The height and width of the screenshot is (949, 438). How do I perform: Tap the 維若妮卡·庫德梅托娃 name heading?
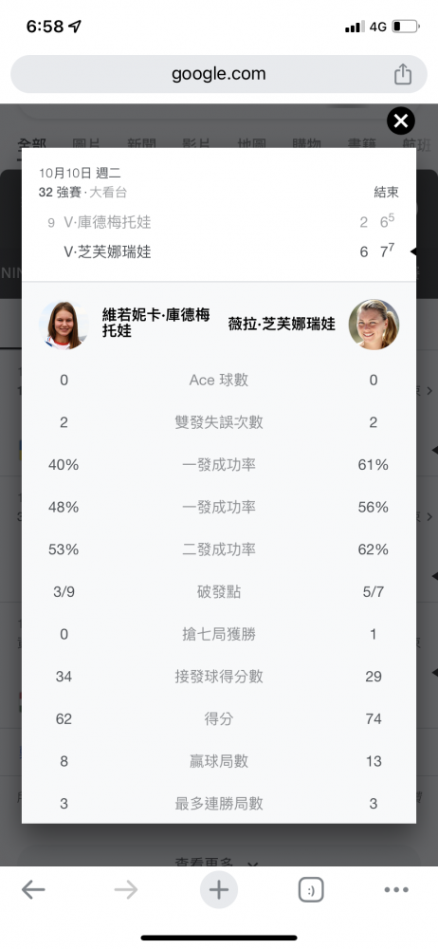(x=156, y=323)
